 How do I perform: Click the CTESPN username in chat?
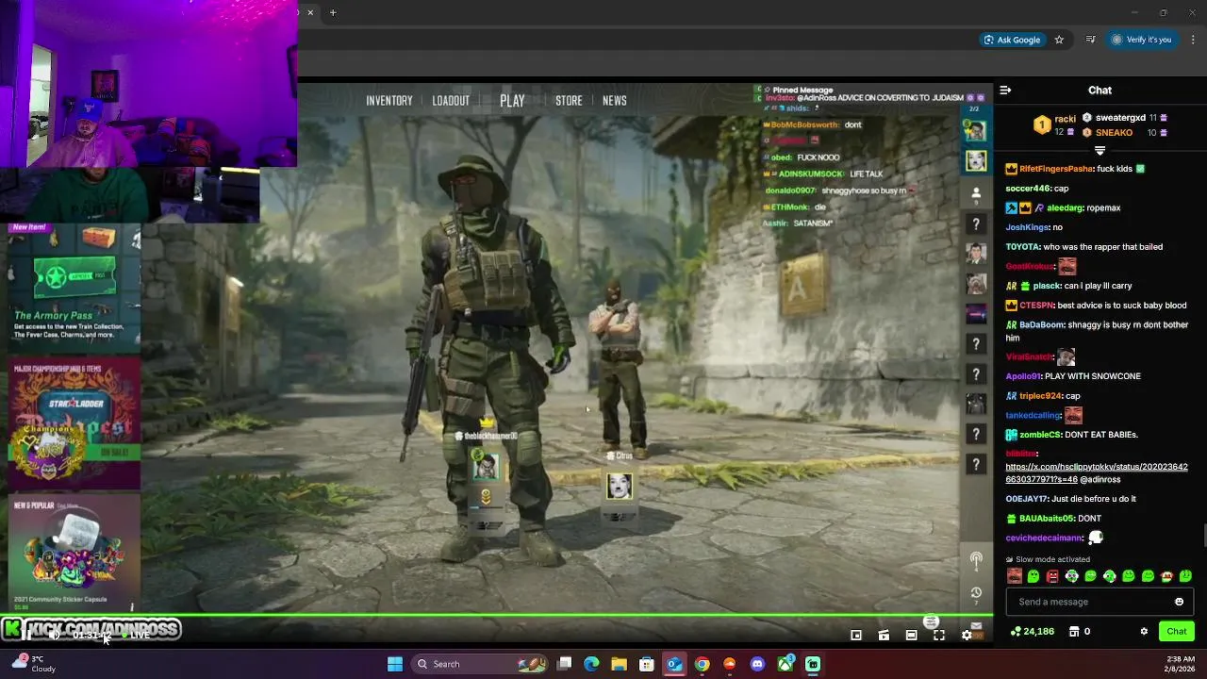1035,306
